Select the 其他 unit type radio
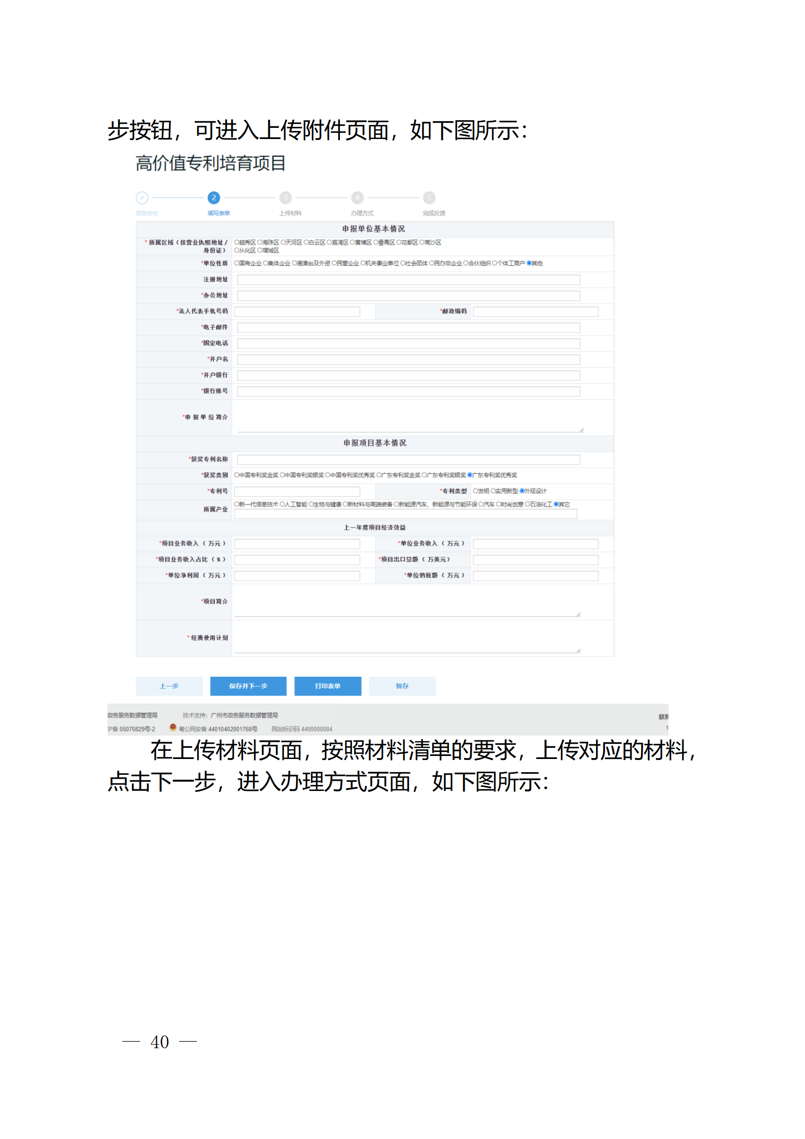This screenshot has width=805, height=1139. [530, 263]
